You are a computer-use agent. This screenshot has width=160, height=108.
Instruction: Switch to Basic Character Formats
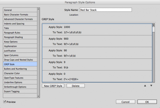click(x=16, y=15)
